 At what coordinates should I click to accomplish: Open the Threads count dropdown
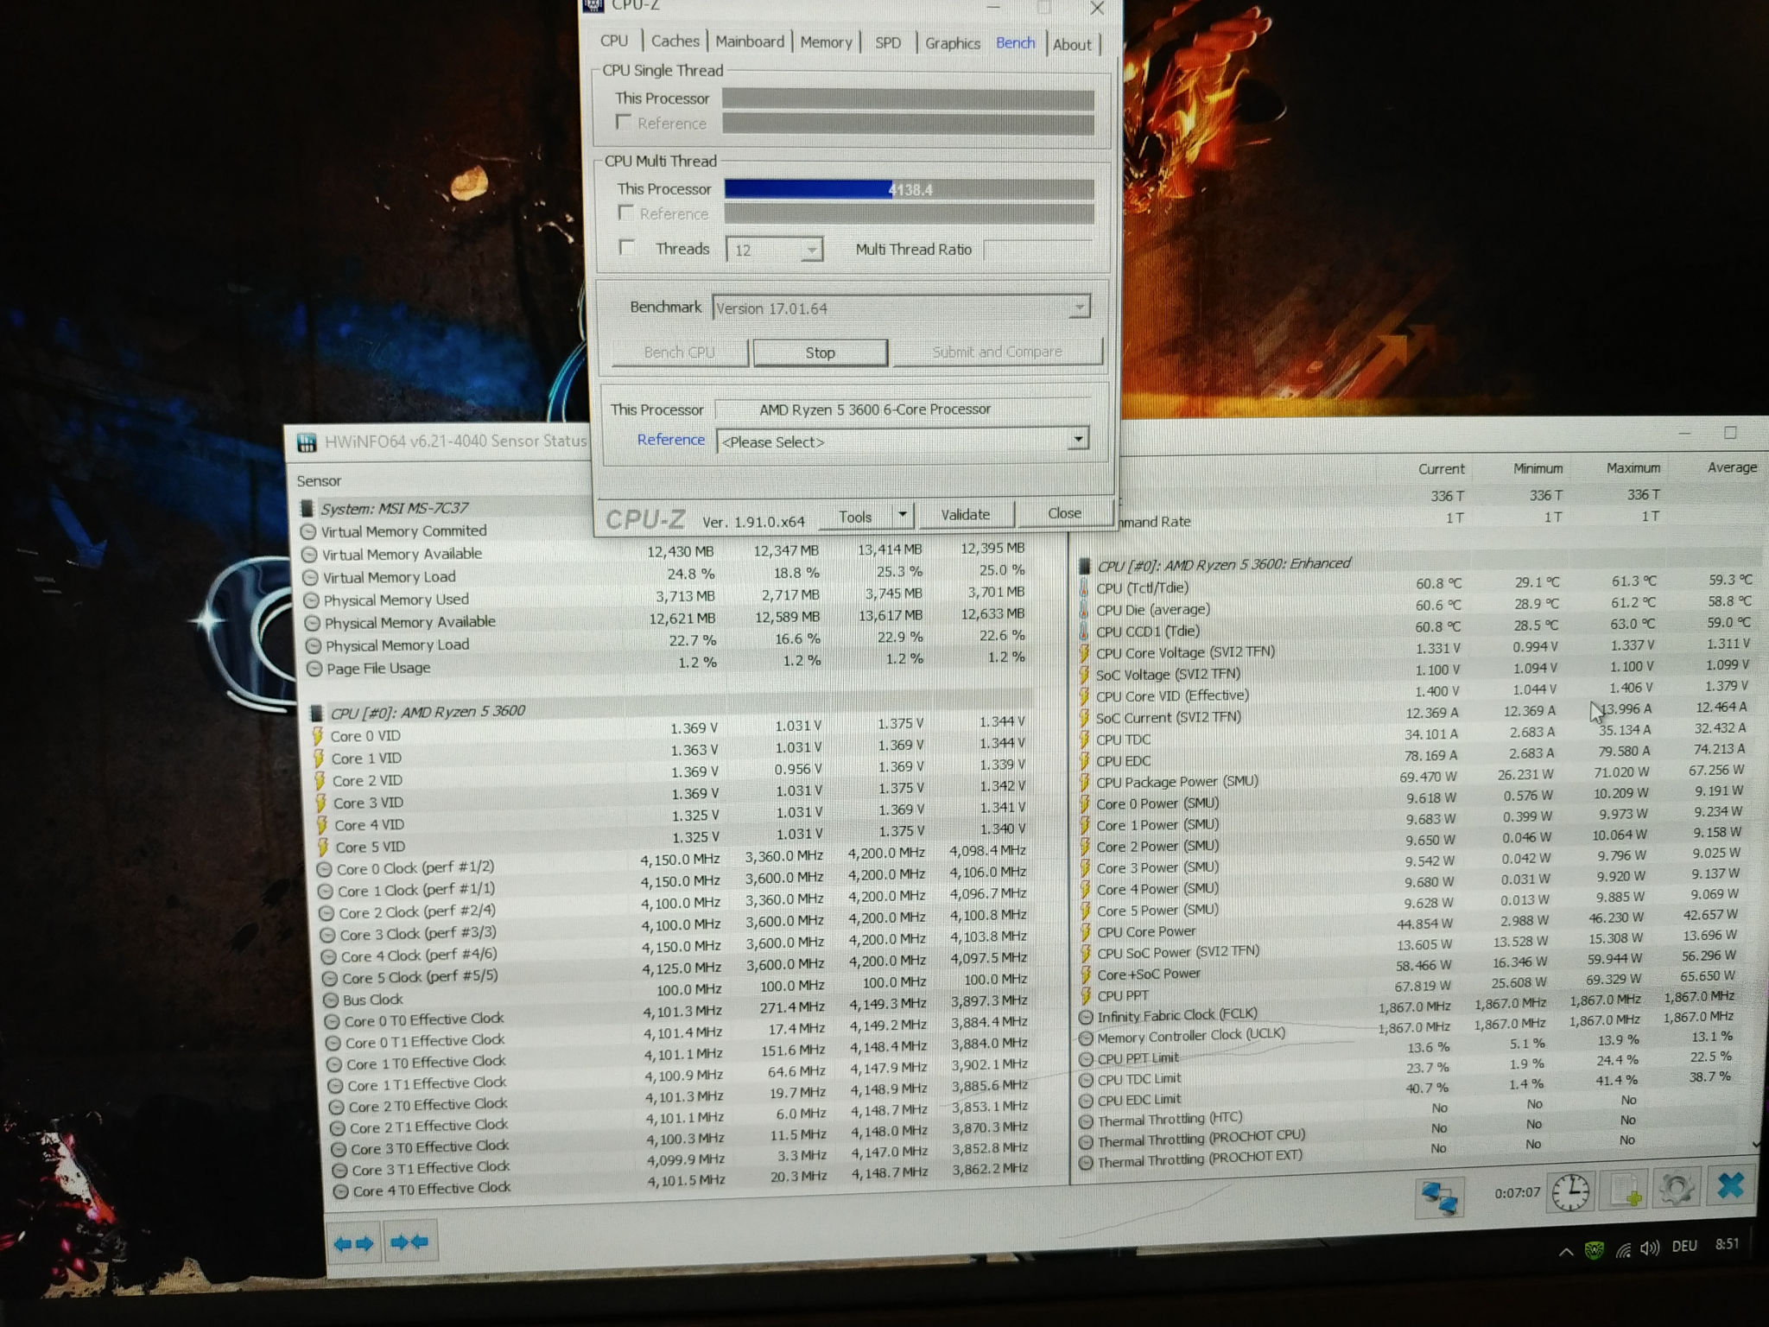pyautogui.click(x=810, y=251)
